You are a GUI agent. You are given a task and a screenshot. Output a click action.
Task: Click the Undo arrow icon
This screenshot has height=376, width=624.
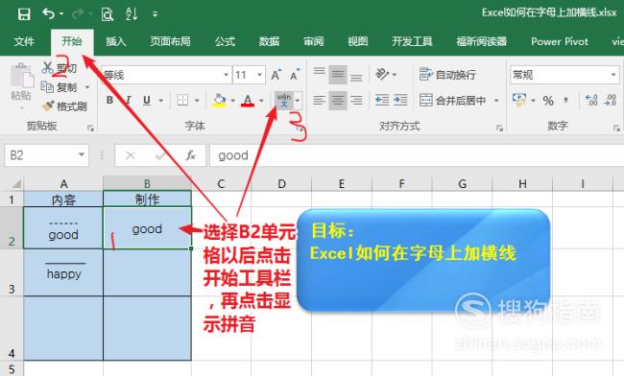[48, 14]
